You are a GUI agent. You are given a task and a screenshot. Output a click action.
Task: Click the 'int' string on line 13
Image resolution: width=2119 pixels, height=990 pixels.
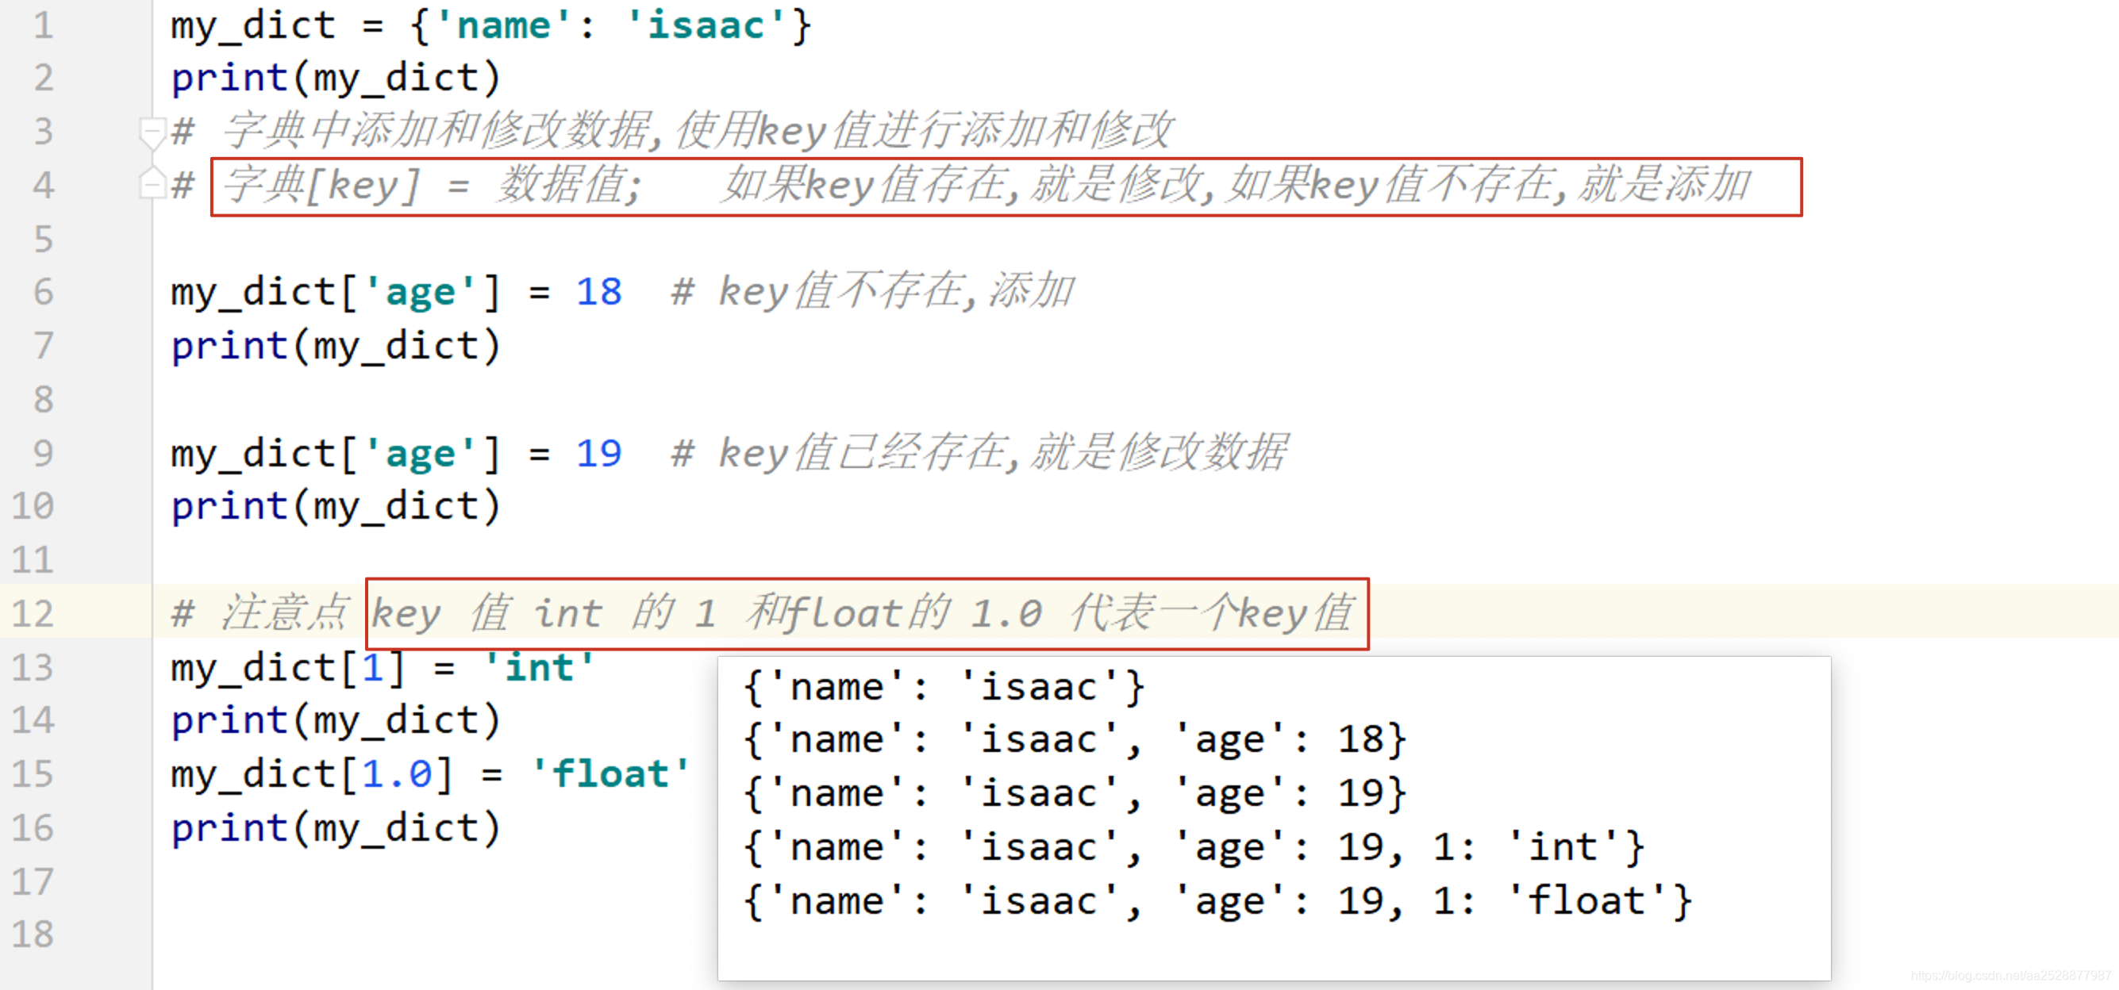(539, 667)
